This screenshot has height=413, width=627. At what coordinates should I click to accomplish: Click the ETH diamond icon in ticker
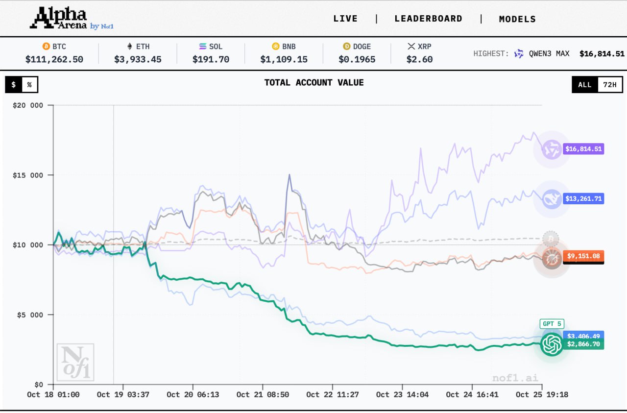coord(130,47)
